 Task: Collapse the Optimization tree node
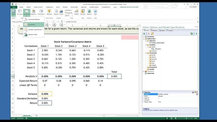[x=144, y=39]
